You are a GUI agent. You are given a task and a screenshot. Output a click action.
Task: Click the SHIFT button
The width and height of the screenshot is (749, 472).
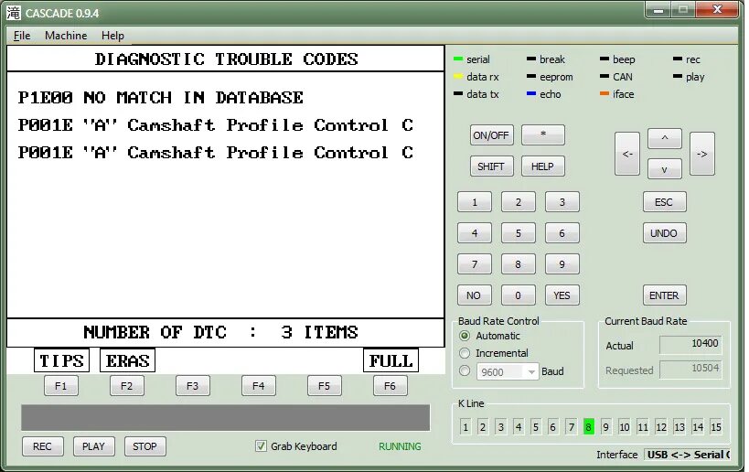(x=491, y=166)
